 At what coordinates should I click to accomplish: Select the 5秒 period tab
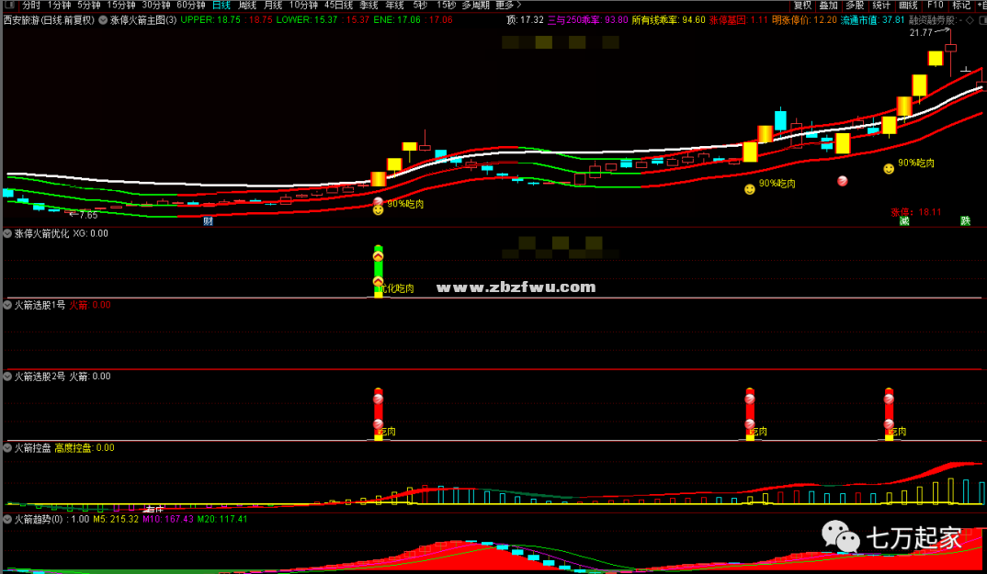tap(420, 5)
